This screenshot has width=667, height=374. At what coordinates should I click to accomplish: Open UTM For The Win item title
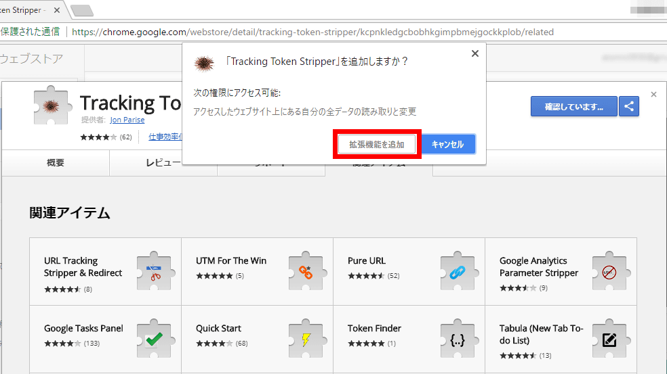coord(231,260)
